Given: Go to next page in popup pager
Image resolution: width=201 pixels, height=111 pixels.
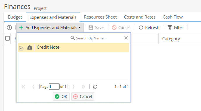Looking at the screenshot, I should (x=73, y=87).
